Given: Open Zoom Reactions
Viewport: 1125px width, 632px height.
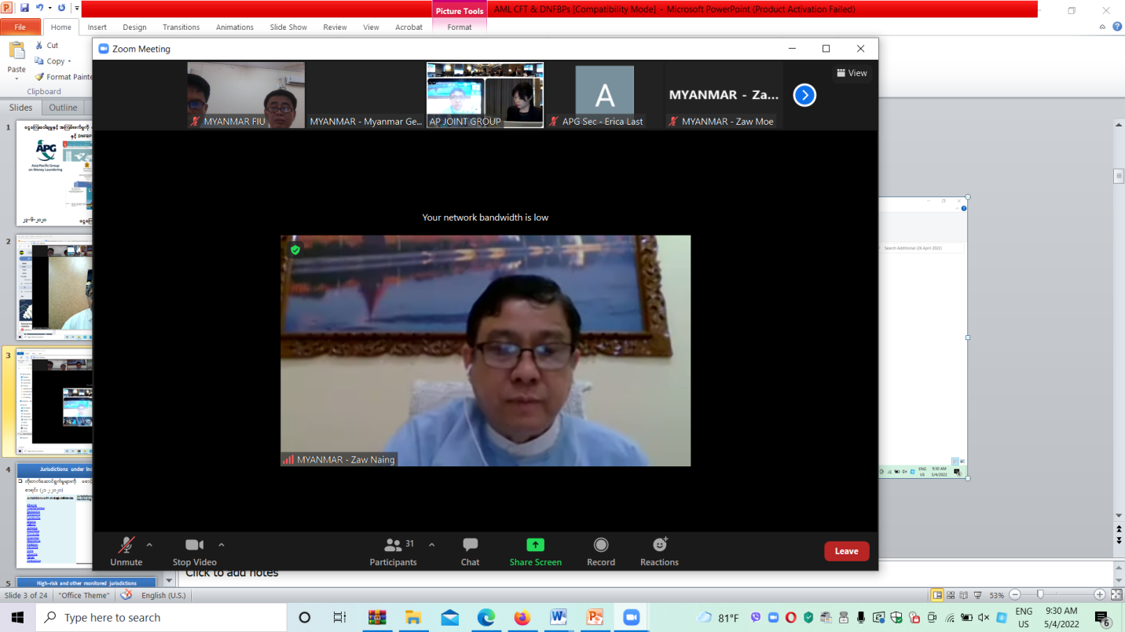Looking at the screenshot, I should coord(659,551).
